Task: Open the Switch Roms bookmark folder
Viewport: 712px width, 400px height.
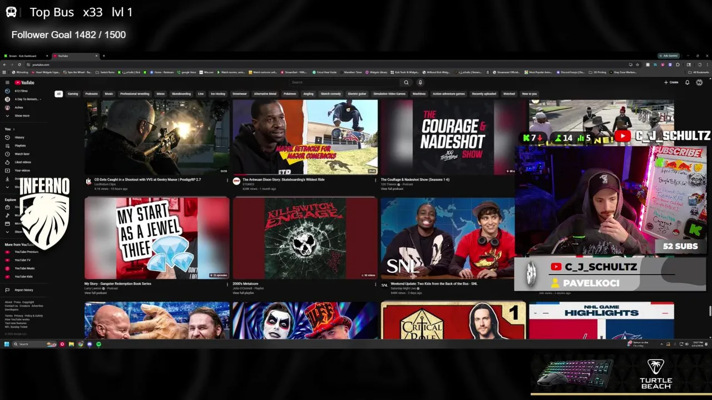Action: (x=105, y=72)
